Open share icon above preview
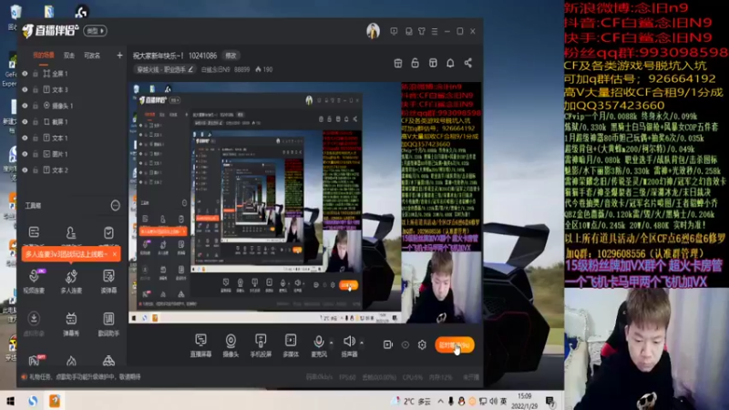729x410 pixels. pyautogui.click(x=468, y=63)
